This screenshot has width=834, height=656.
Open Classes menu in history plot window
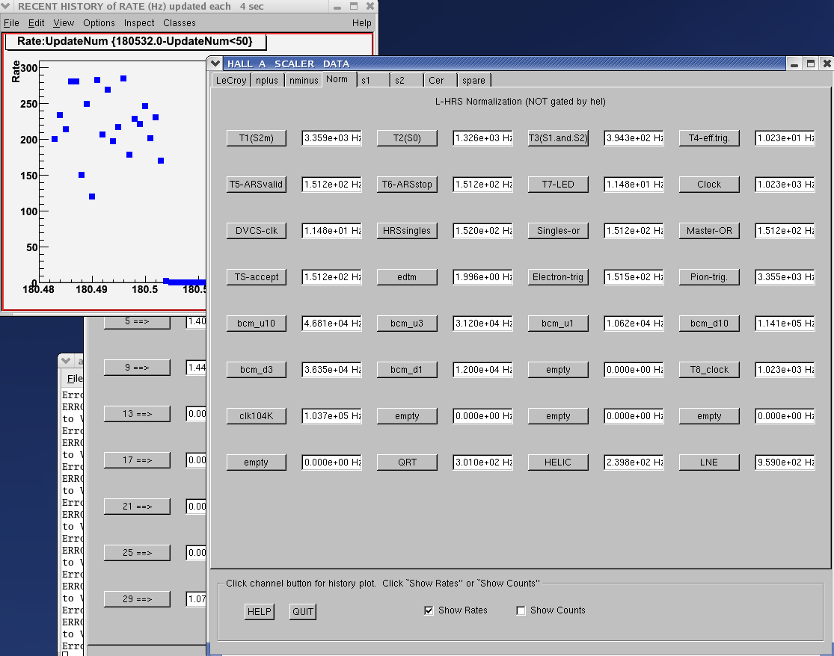[180, 23]
